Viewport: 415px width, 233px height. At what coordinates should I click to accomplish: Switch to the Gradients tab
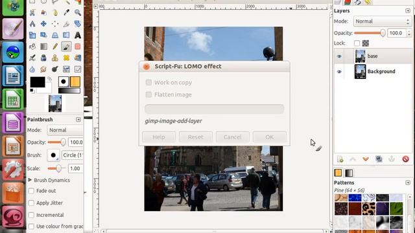(x=349, y=173)
